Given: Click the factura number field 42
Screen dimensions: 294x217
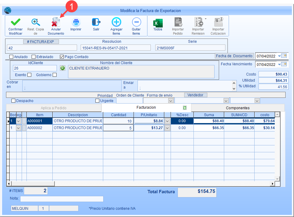Looking at the screenshot, I should 42,48.
